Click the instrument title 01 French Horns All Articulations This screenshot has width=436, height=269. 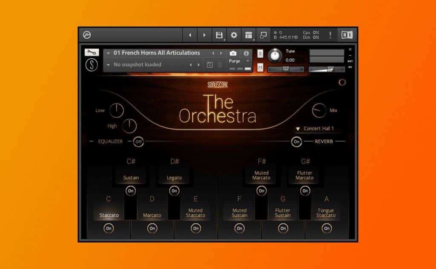click(x=157, y=53)
